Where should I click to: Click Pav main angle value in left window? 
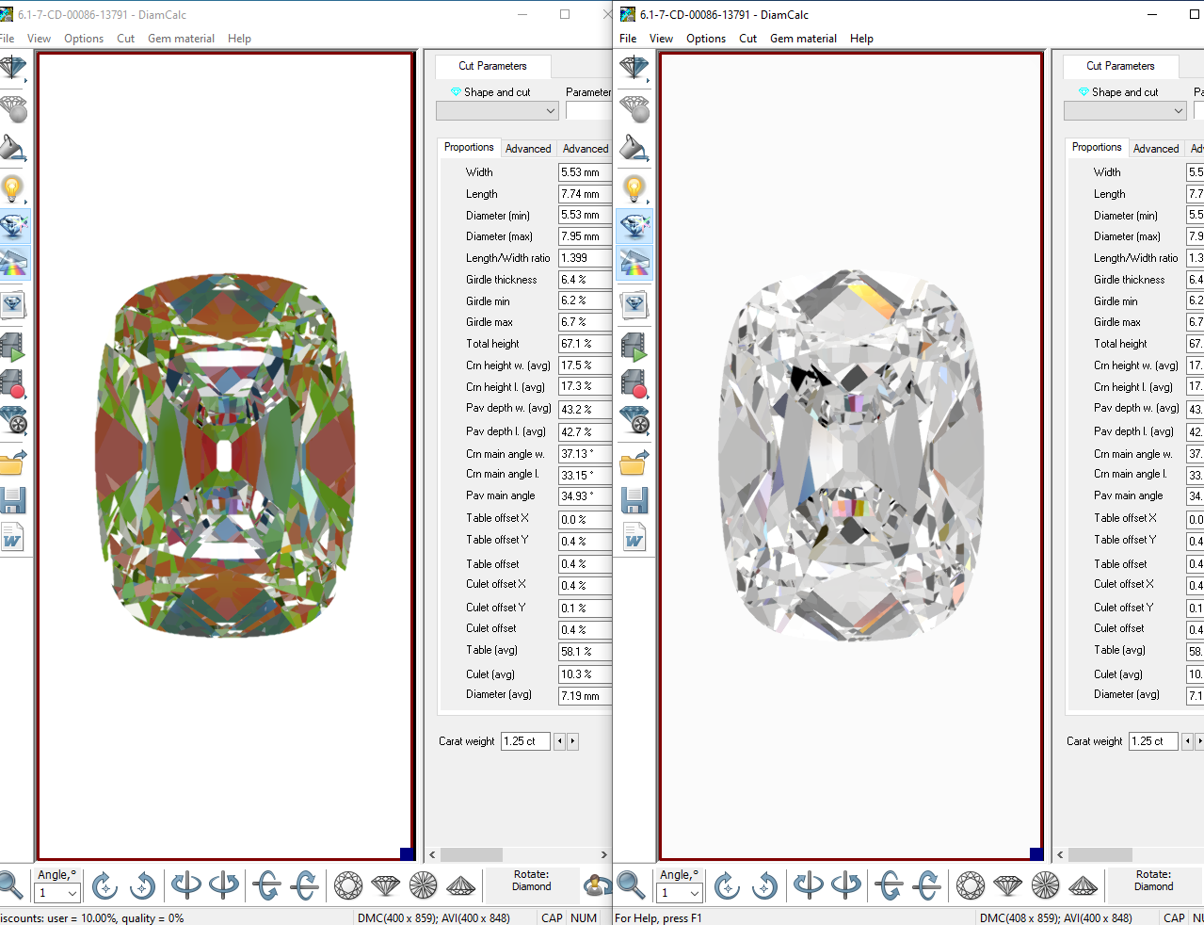point(585,495)
